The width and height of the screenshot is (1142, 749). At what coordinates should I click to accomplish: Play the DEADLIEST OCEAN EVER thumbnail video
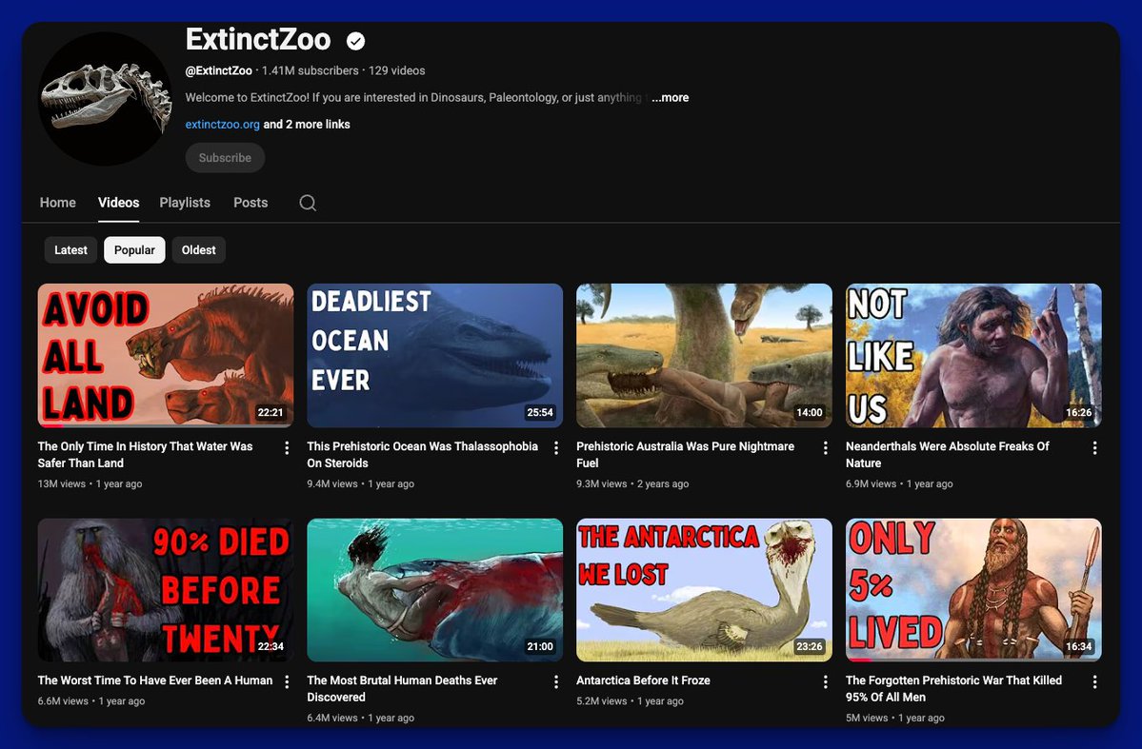[x=435, y=355]
